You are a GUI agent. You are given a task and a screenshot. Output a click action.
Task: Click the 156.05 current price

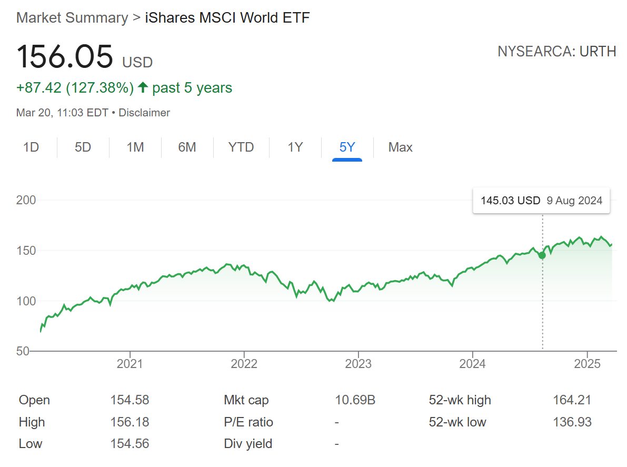pyautogui.click(x=65, y=57)
